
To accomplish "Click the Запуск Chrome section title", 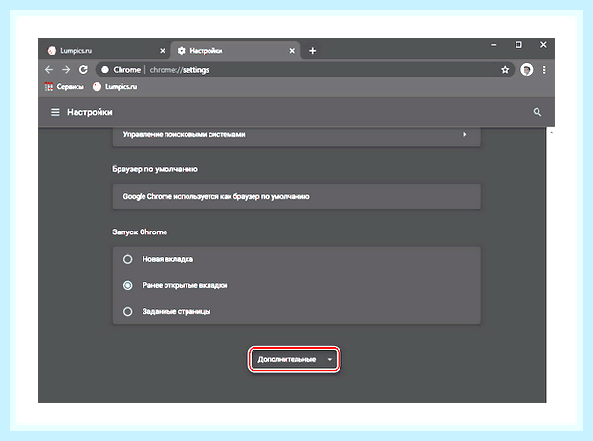I will [140, 232].
